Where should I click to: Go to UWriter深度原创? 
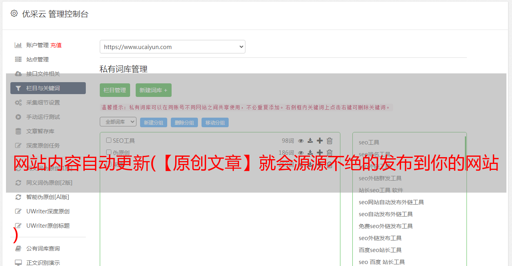tap(48, 211)
